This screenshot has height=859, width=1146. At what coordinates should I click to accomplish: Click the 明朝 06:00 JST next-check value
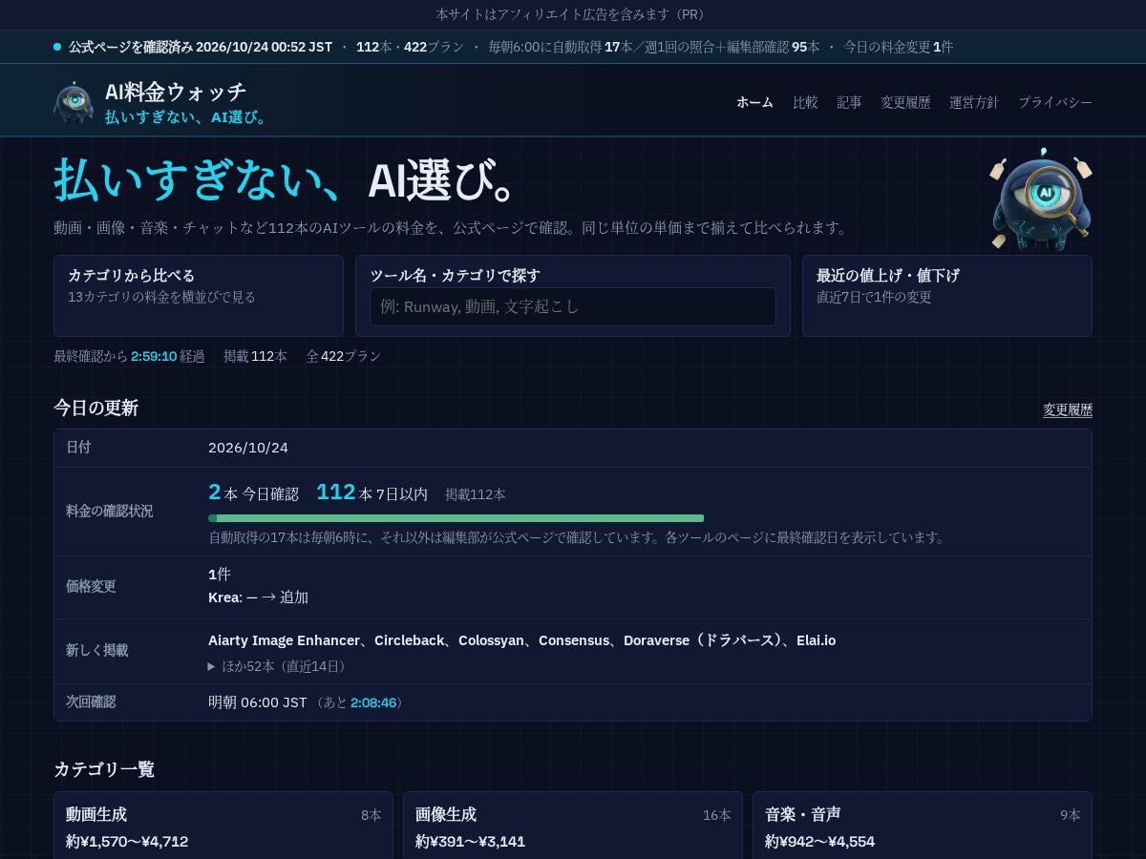point(258,702)
